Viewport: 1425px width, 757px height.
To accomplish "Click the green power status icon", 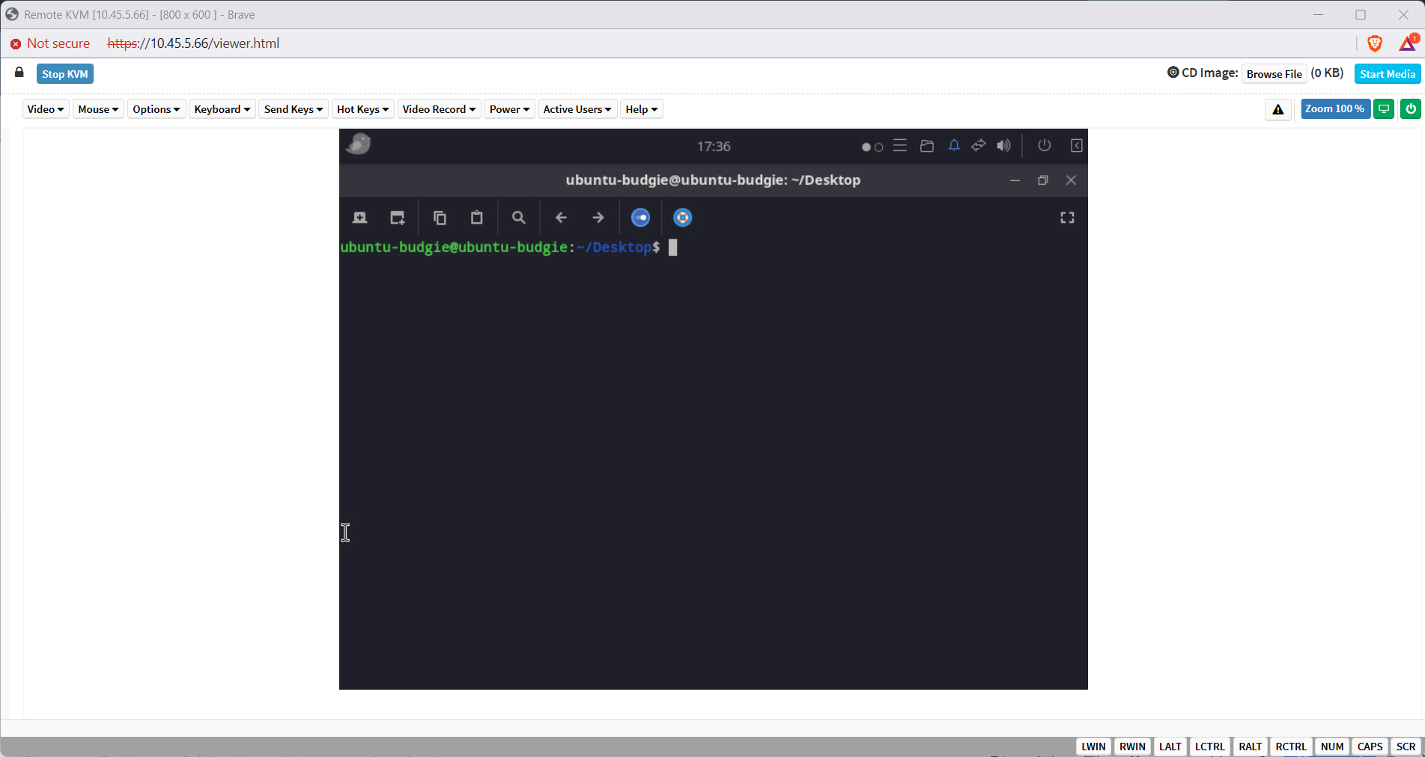I will click(x=1411, y=109).
